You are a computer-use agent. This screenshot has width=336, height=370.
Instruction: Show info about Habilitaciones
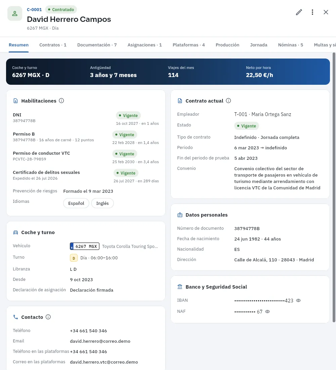click(61, 101)
